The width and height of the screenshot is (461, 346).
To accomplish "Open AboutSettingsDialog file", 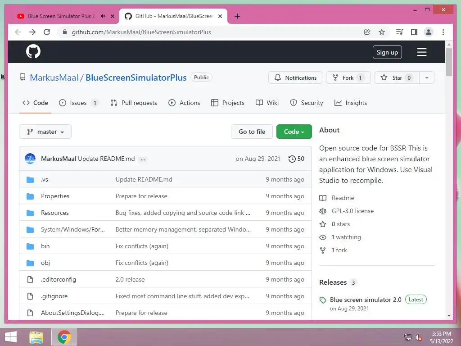I will pos(72,313).
